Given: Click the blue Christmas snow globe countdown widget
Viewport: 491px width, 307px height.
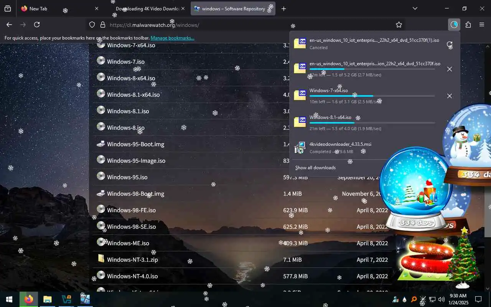Looking at the screenshot, I should [x=416, y=190].
